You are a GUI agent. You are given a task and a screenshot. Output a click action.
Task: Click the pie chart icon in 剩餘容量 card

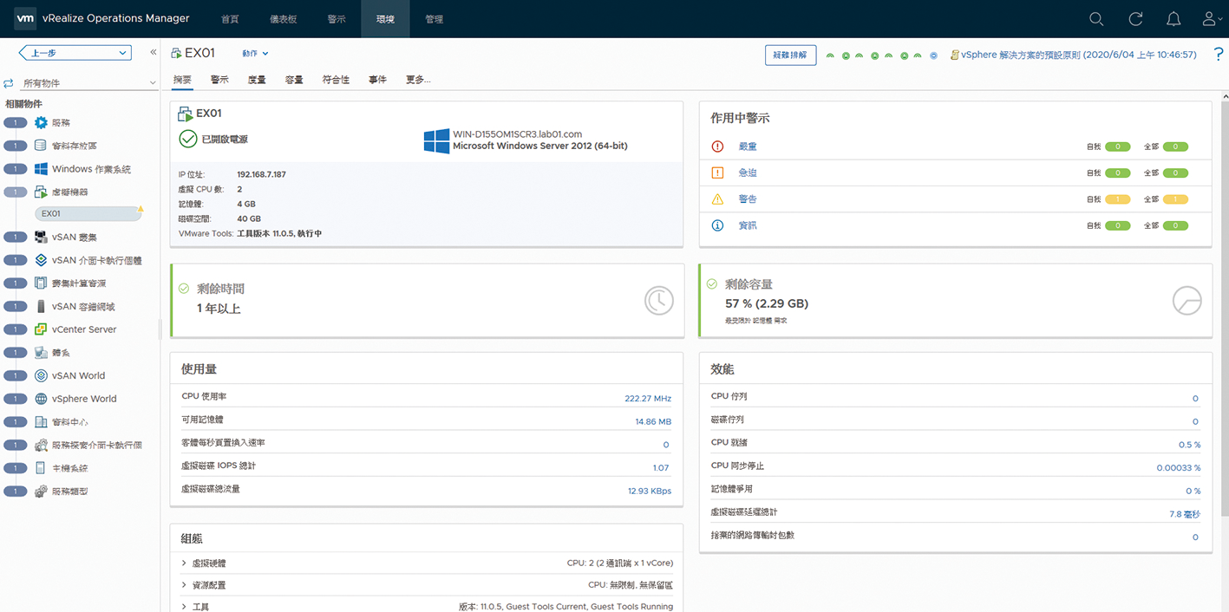click(x=1187, y=301)
